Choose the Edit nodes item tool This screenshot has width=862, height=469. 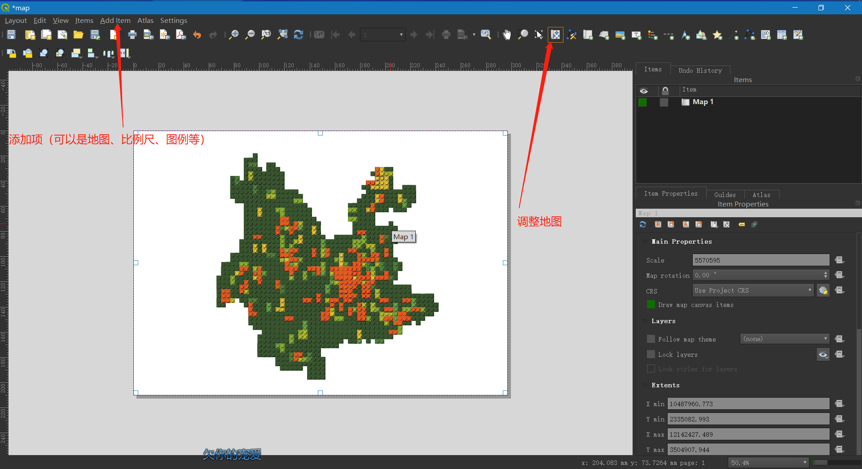click(x=572, y=35)
